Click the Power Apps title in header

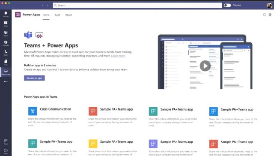coord(31,15)
